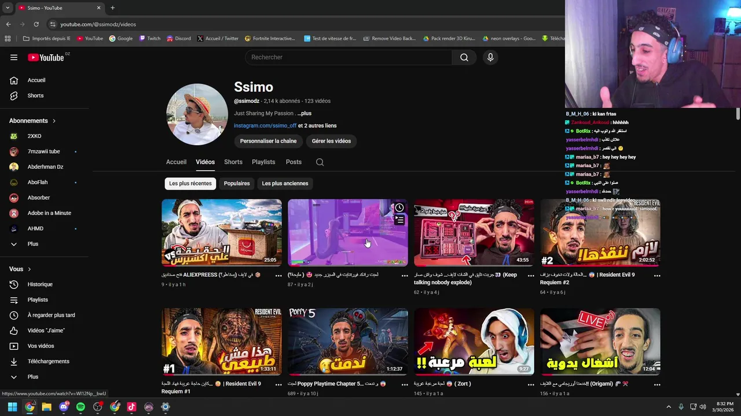Screen dimensions: 741x416
Task: Open the Accueil / Twitter bookmark
Action: [218, 39]
